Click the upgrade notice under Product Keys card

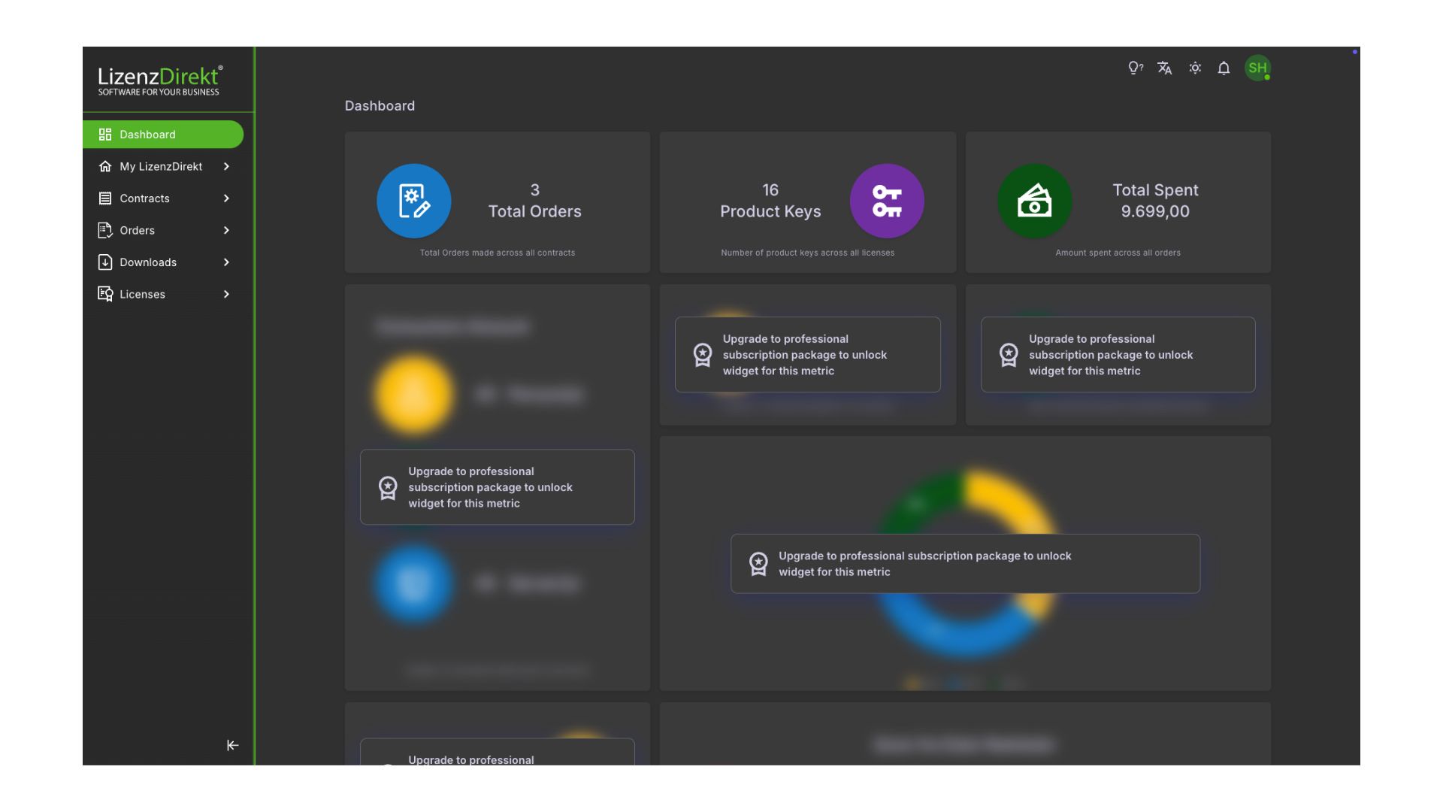tap(807, 355)
